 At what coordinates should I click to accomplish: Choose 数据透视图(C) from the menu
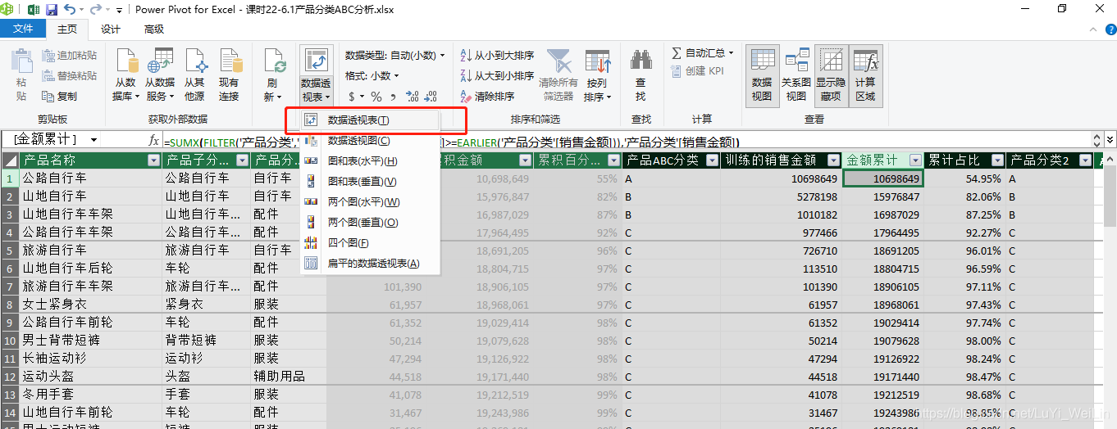(370, 140)
